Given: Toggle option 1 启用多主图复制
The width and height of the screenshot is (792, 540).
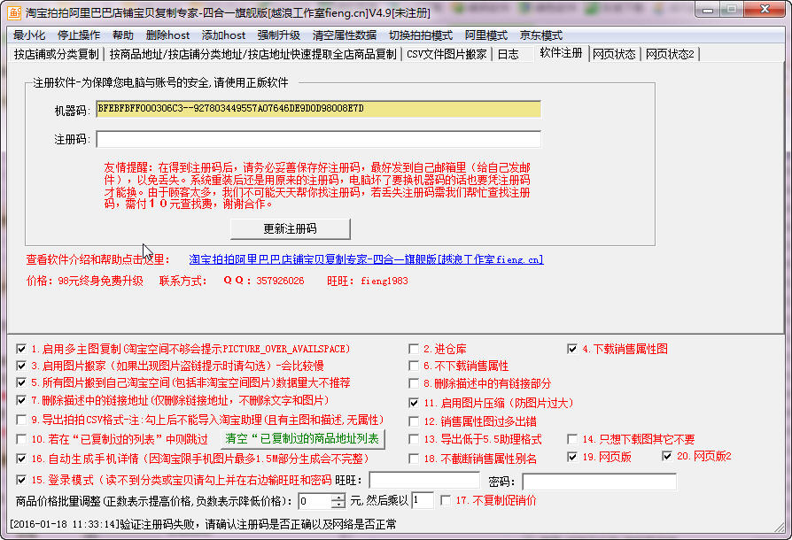Looking at the screenshot, I should click(21, 349).
